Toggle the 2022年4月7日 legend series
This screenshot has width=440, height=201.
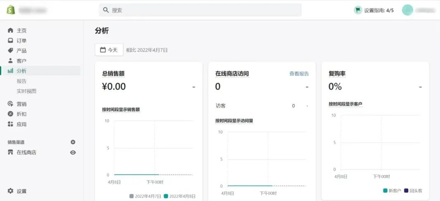pos(145,196)
